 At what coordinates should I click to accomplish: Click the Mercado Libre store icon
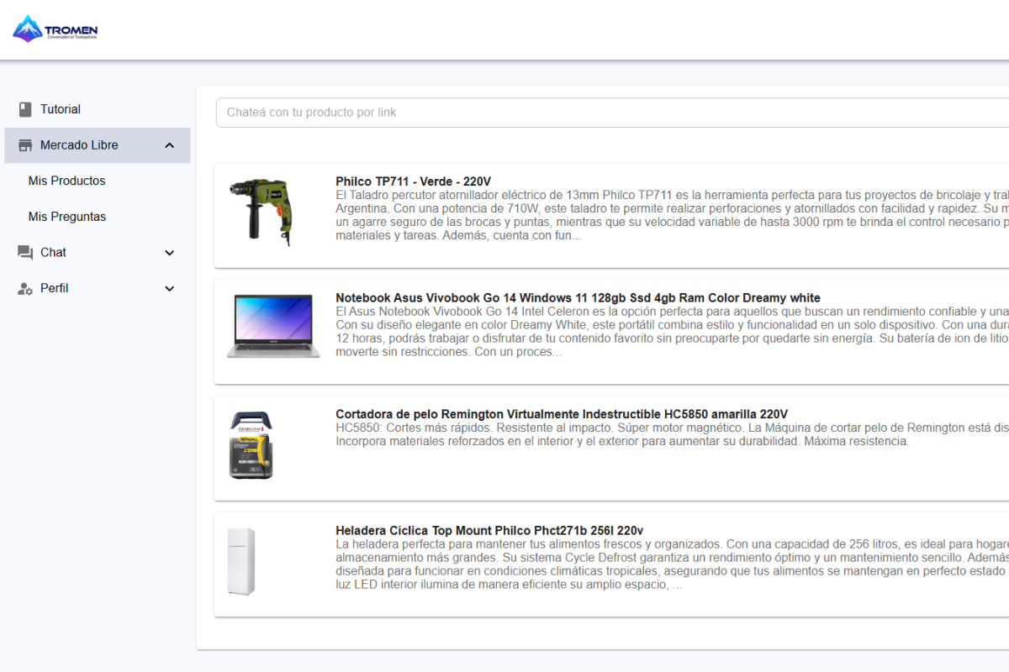[25, 145]
